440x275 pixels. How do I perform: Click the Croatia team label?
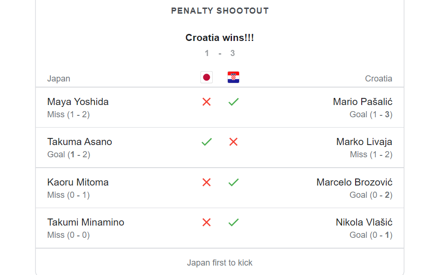coord(378,79)
